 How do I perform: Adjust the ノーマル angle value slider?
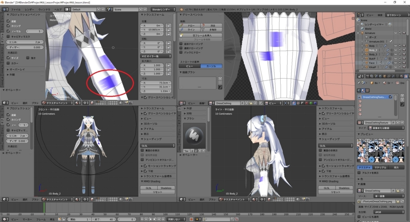(x=34, y=31)
